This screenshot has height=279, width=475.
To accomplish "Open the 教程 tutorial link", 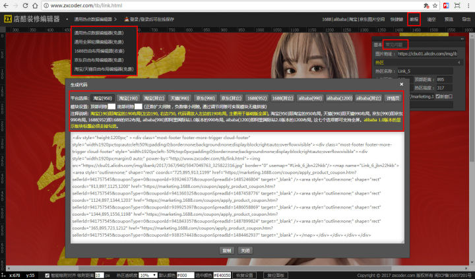I will click(x=414, y=19).
